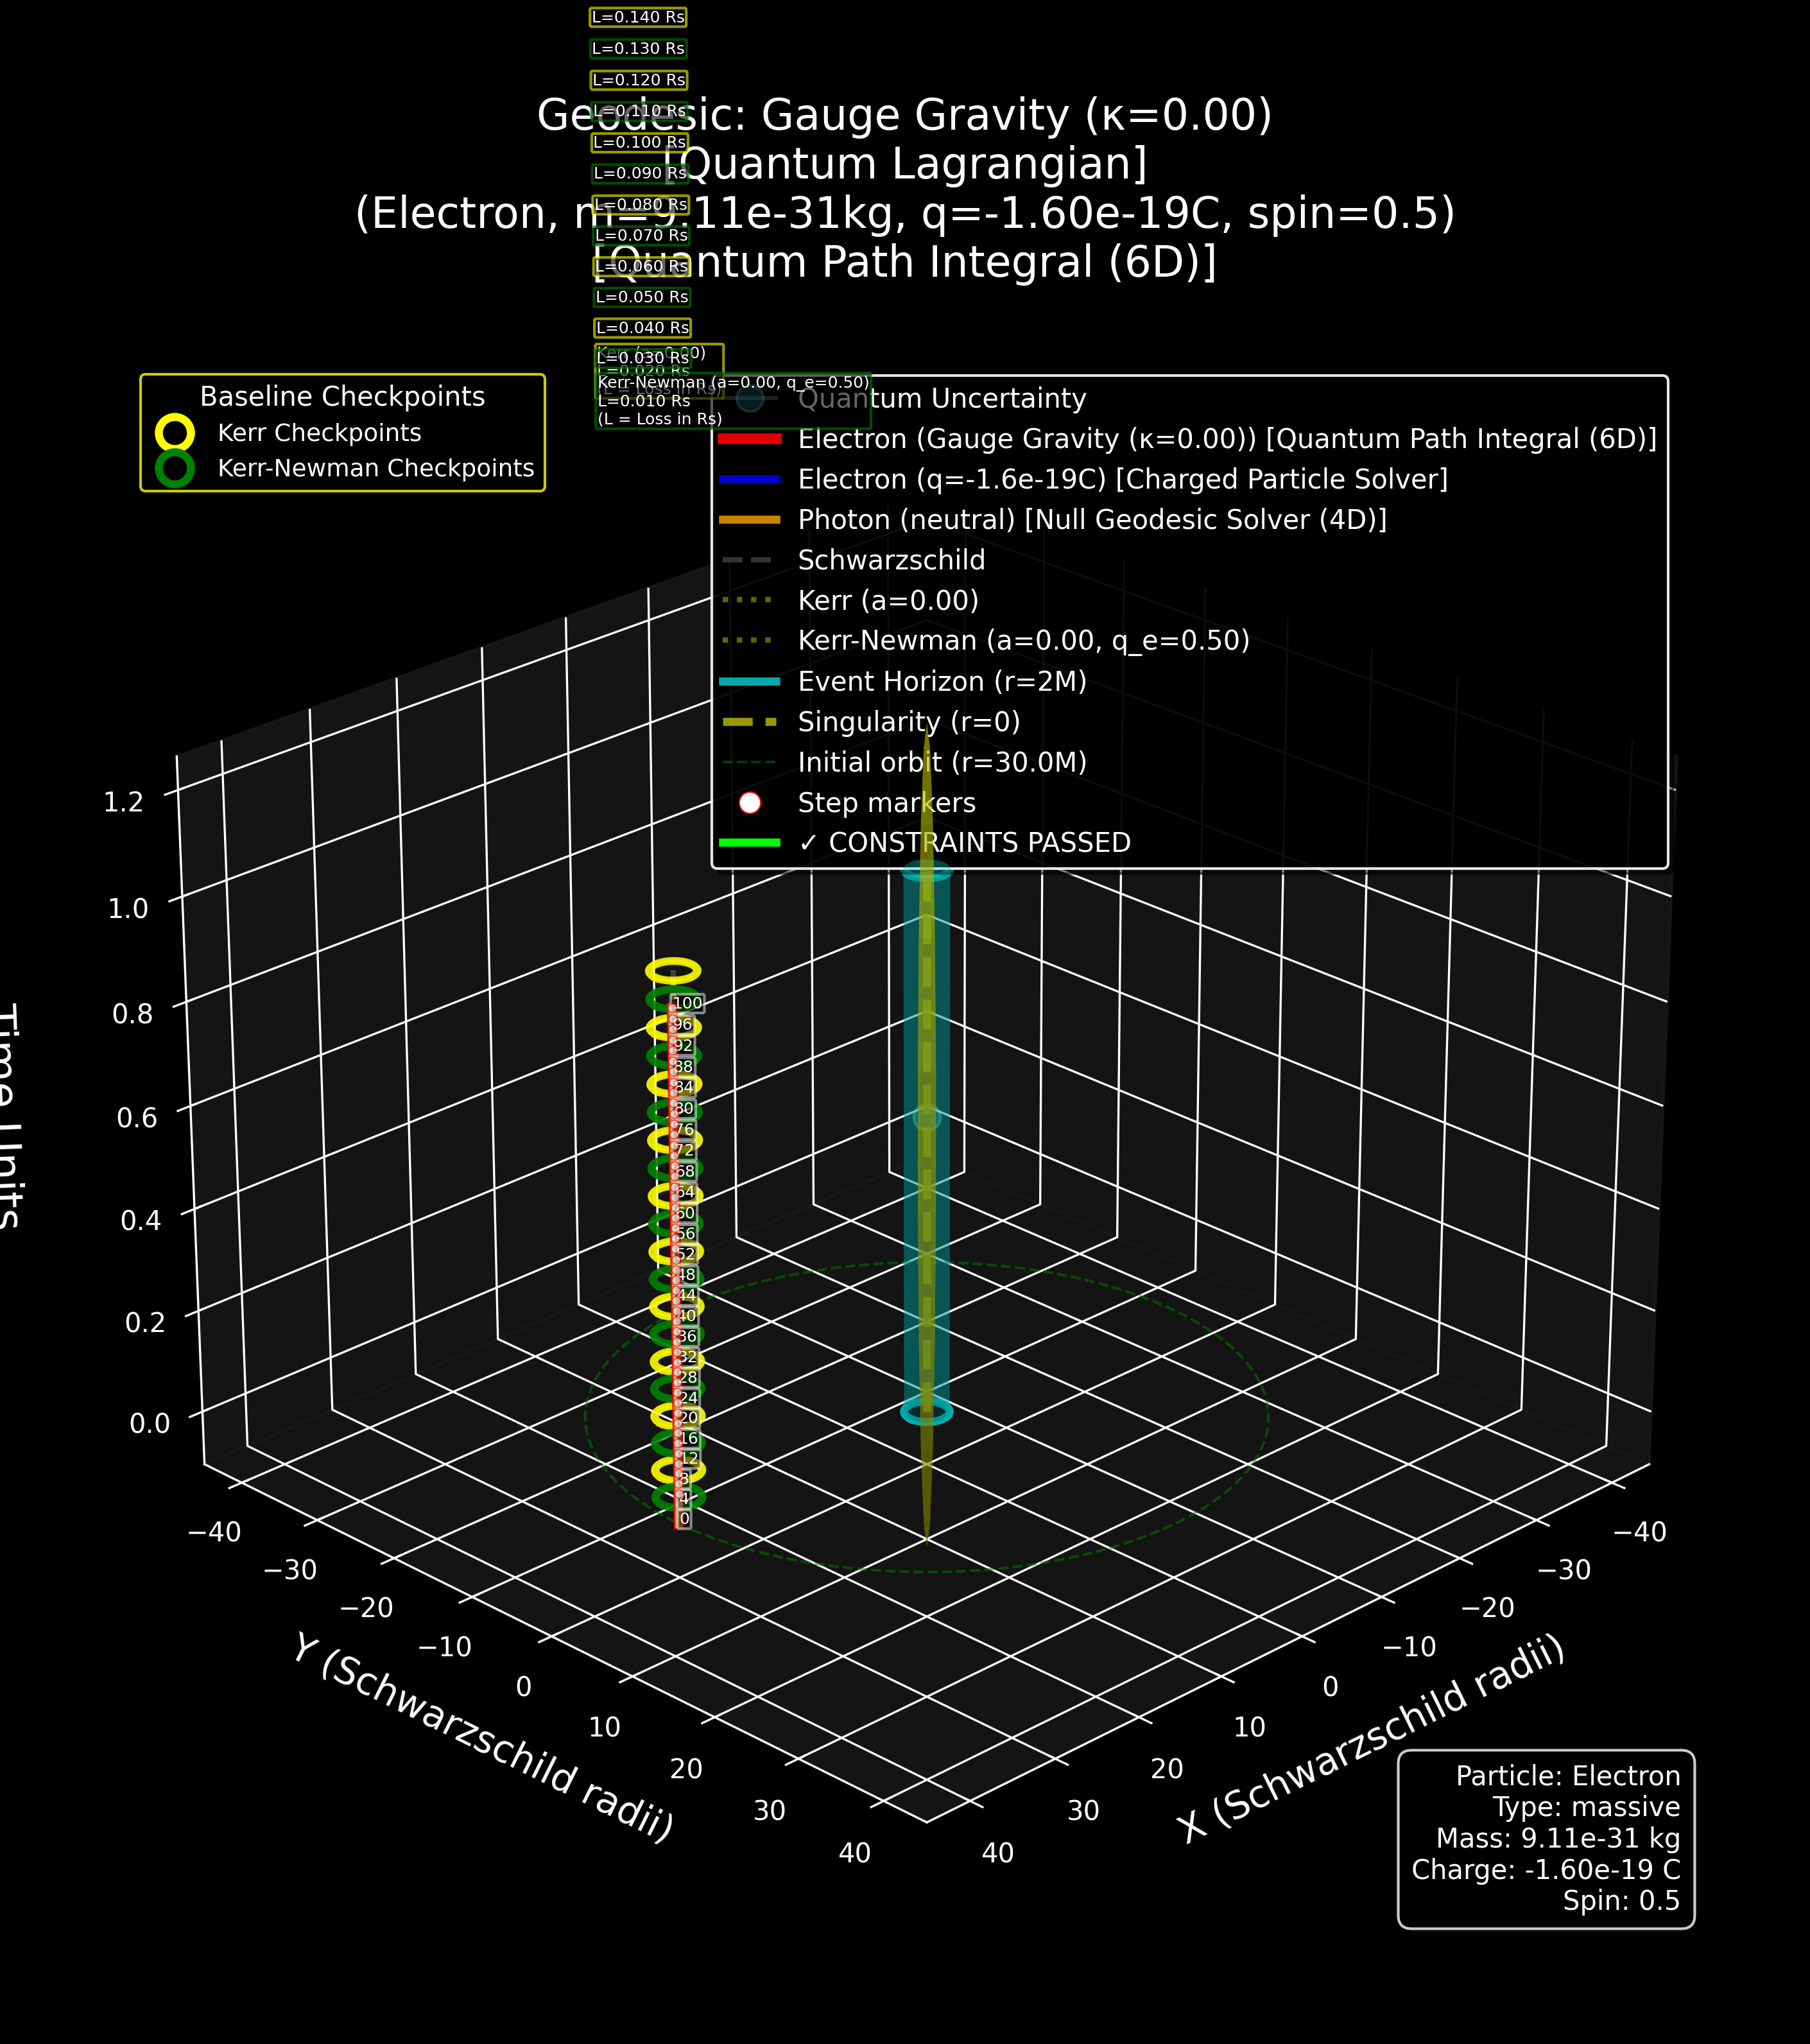Click the white Step markers legend dot

click(x=749, y=802)
